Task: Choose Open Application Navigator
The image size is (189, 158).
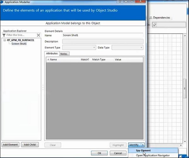Action: (x=153, y=155)
